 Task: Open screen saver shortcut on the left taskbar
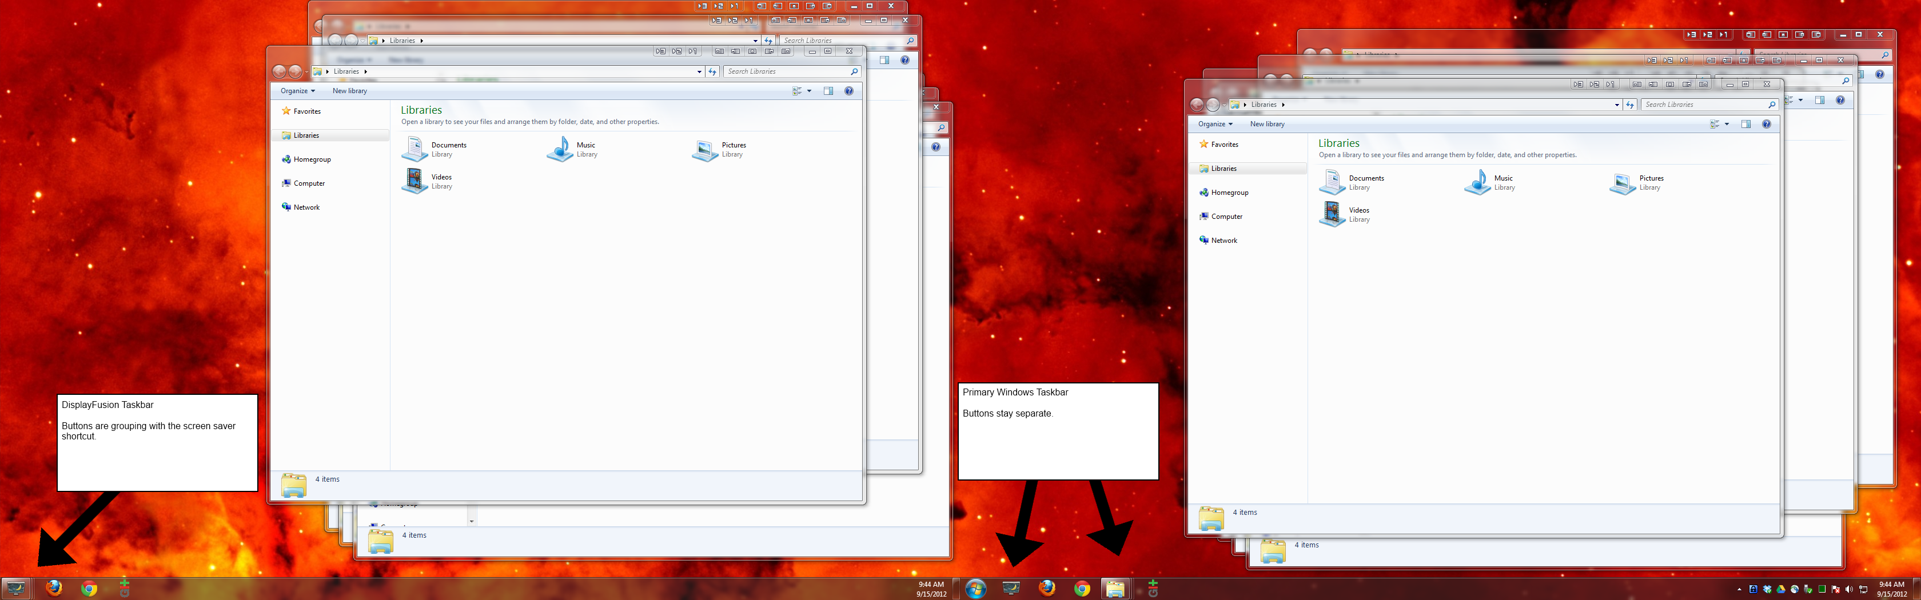(x=15, y=588)
